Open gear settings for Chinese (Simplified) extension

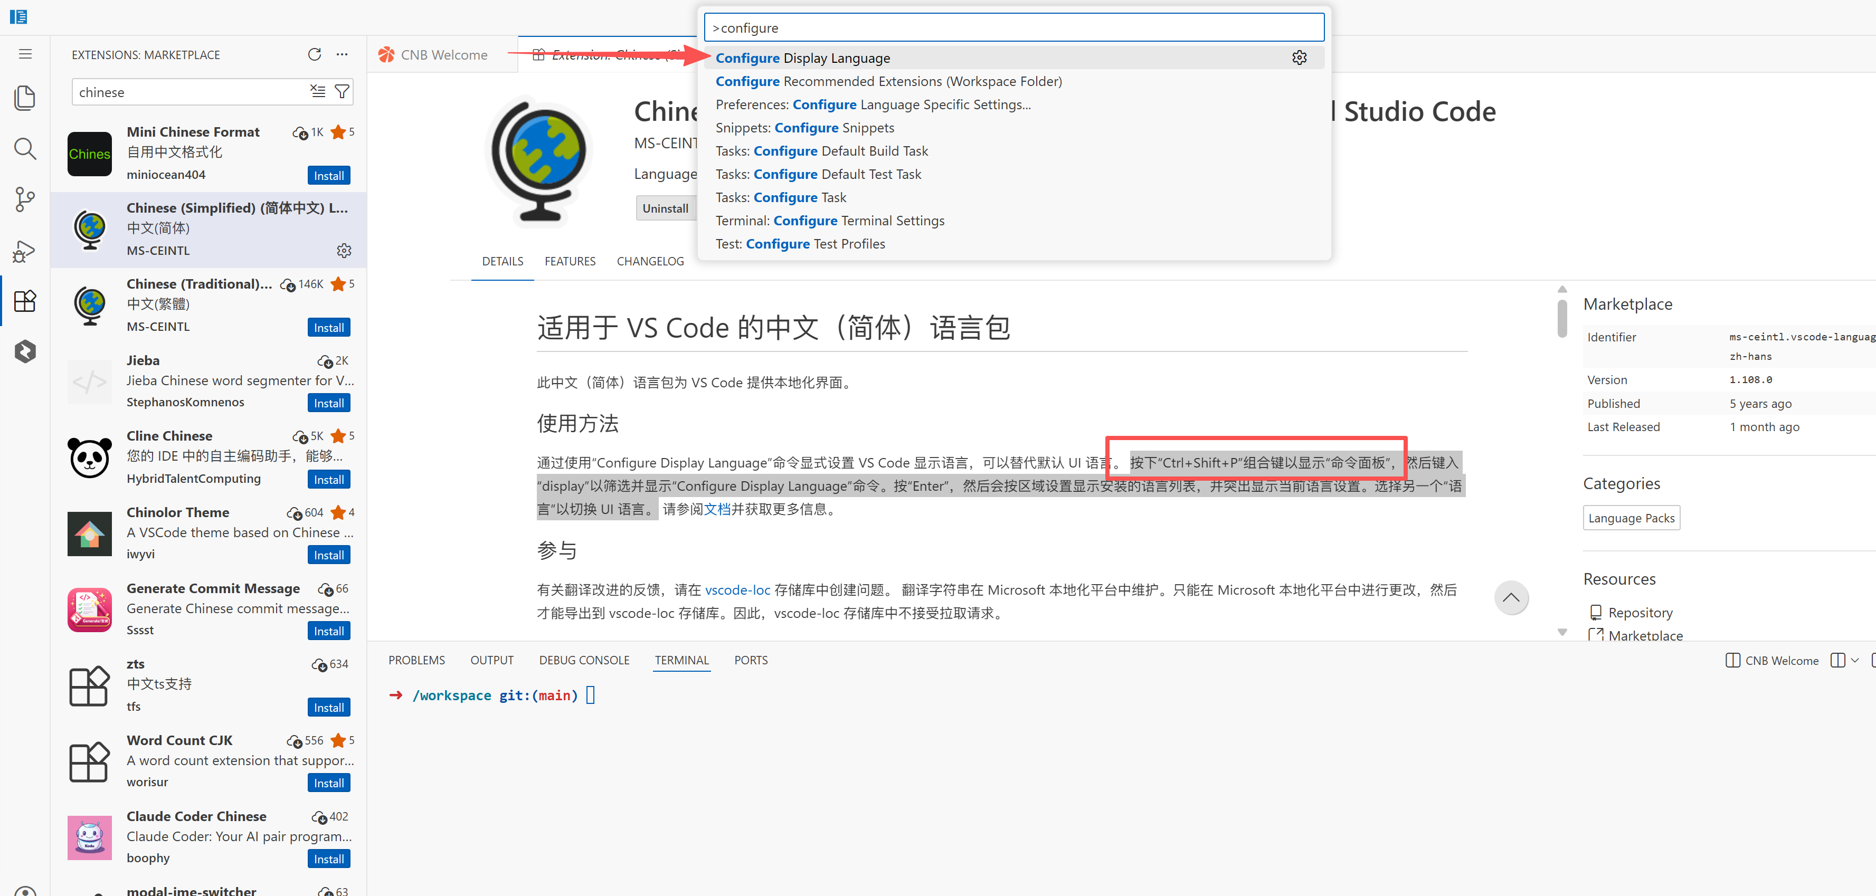(x=344, y=251)
